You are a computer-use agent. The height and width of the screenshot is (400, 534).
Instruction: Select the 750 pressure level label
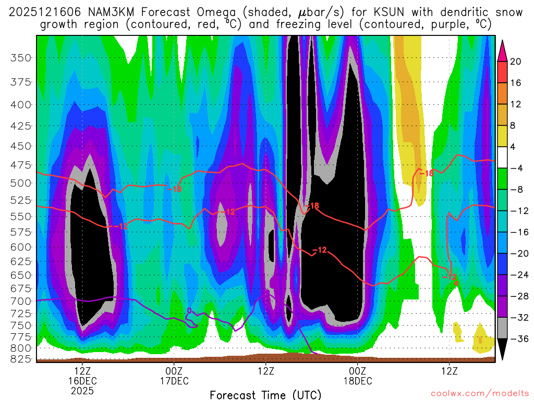click(x=21, y=326)
